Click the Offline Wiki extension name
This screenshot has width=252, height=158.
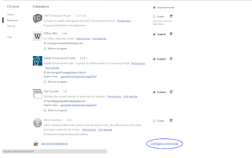coord(51,33)
